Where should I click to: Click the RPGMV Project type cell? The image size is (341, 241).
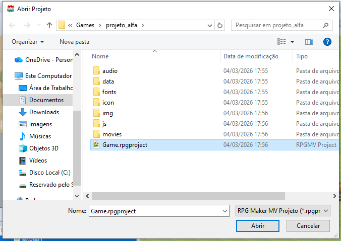point(316,145)
